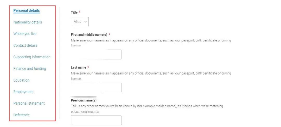Click the maiden name helper text
The image size is (281, 127).
coord(147,109)
